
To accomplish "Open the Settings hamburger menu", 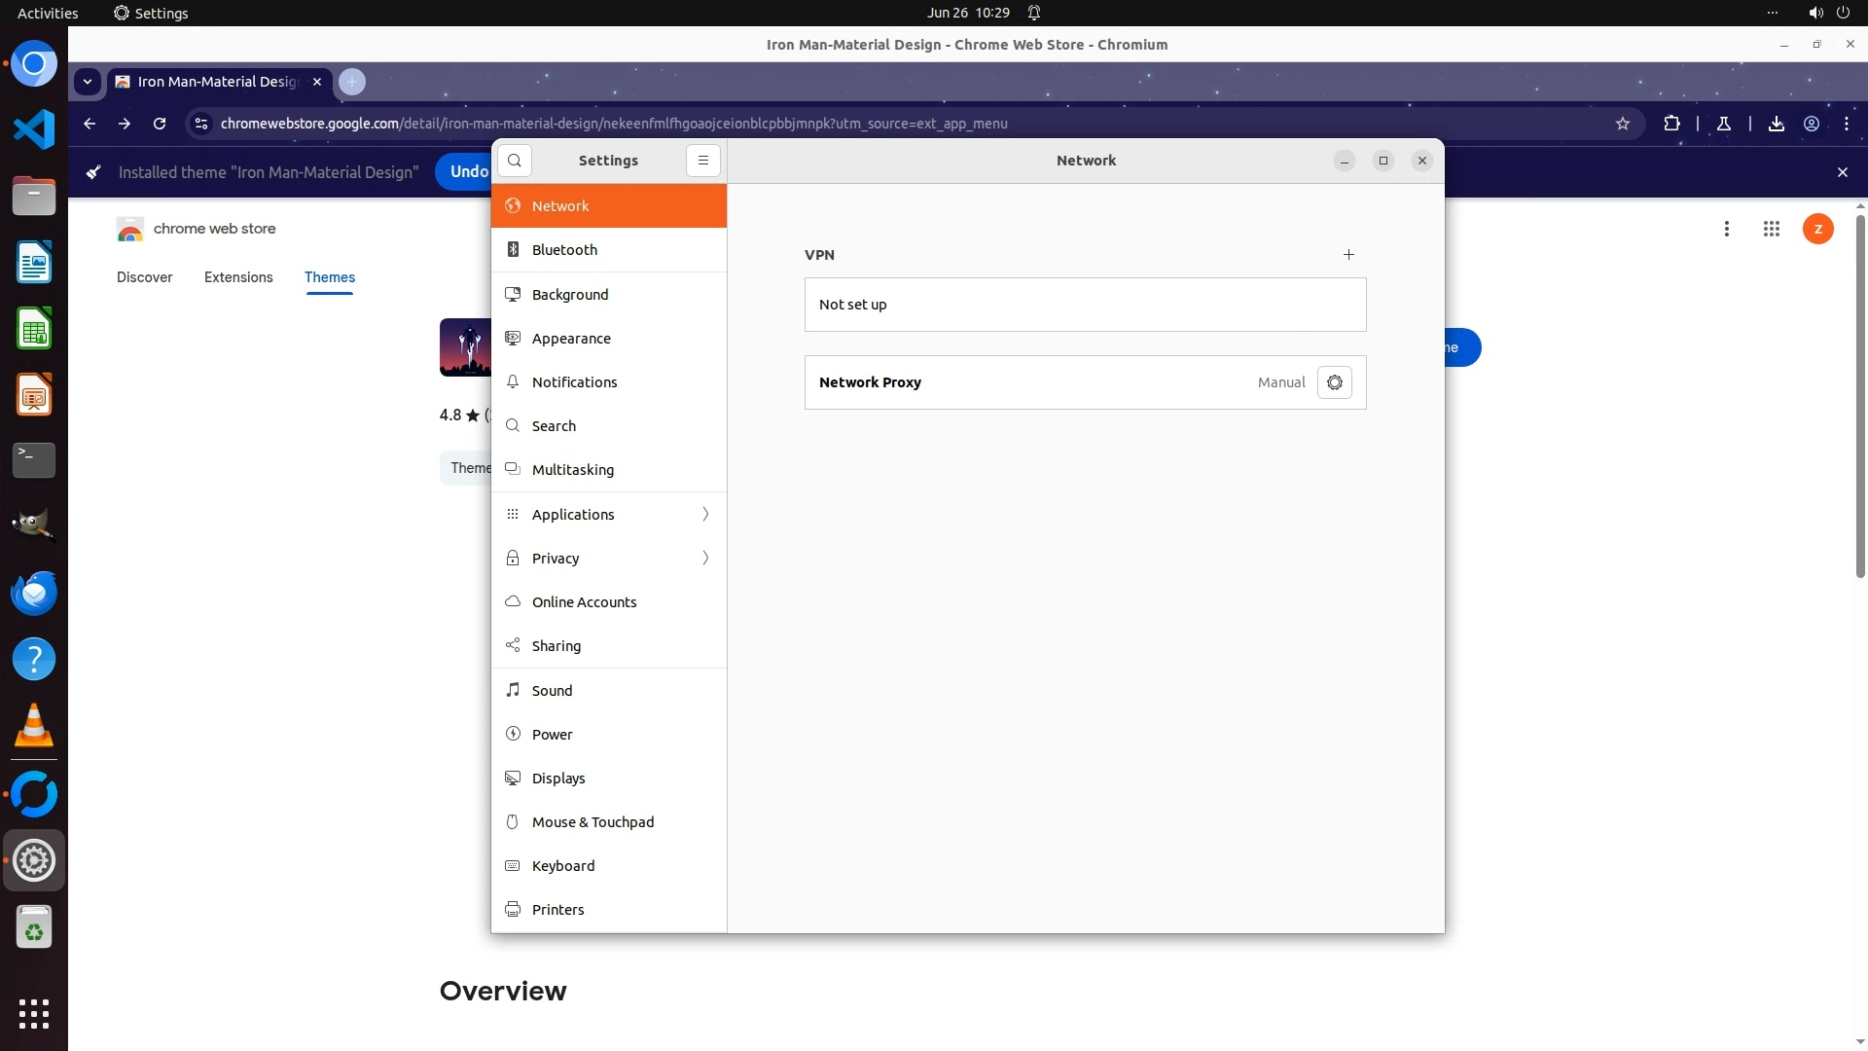I will [x=702, y=161].
